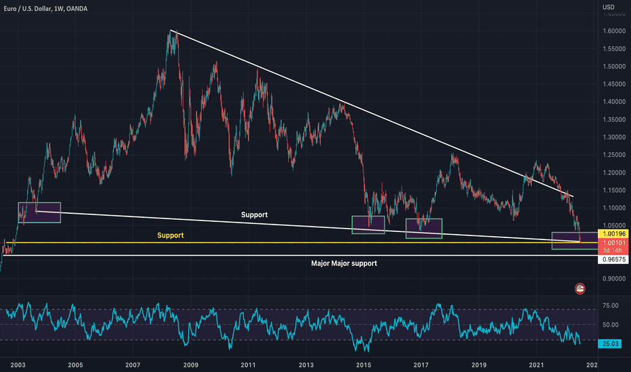
Task: Select the red 1.00101 current price label
Action: point(613,243)
